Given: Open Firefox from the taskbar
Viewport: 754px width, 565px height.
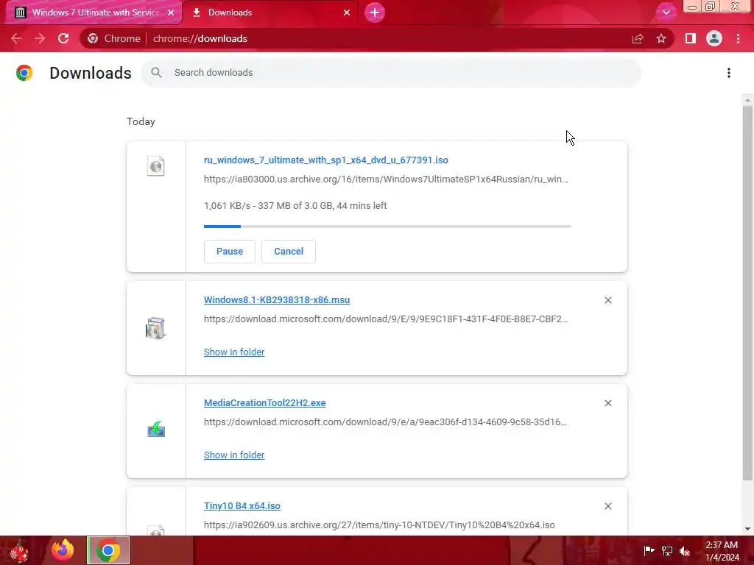Looking at the screenshot, I should [x=63, y=550].
